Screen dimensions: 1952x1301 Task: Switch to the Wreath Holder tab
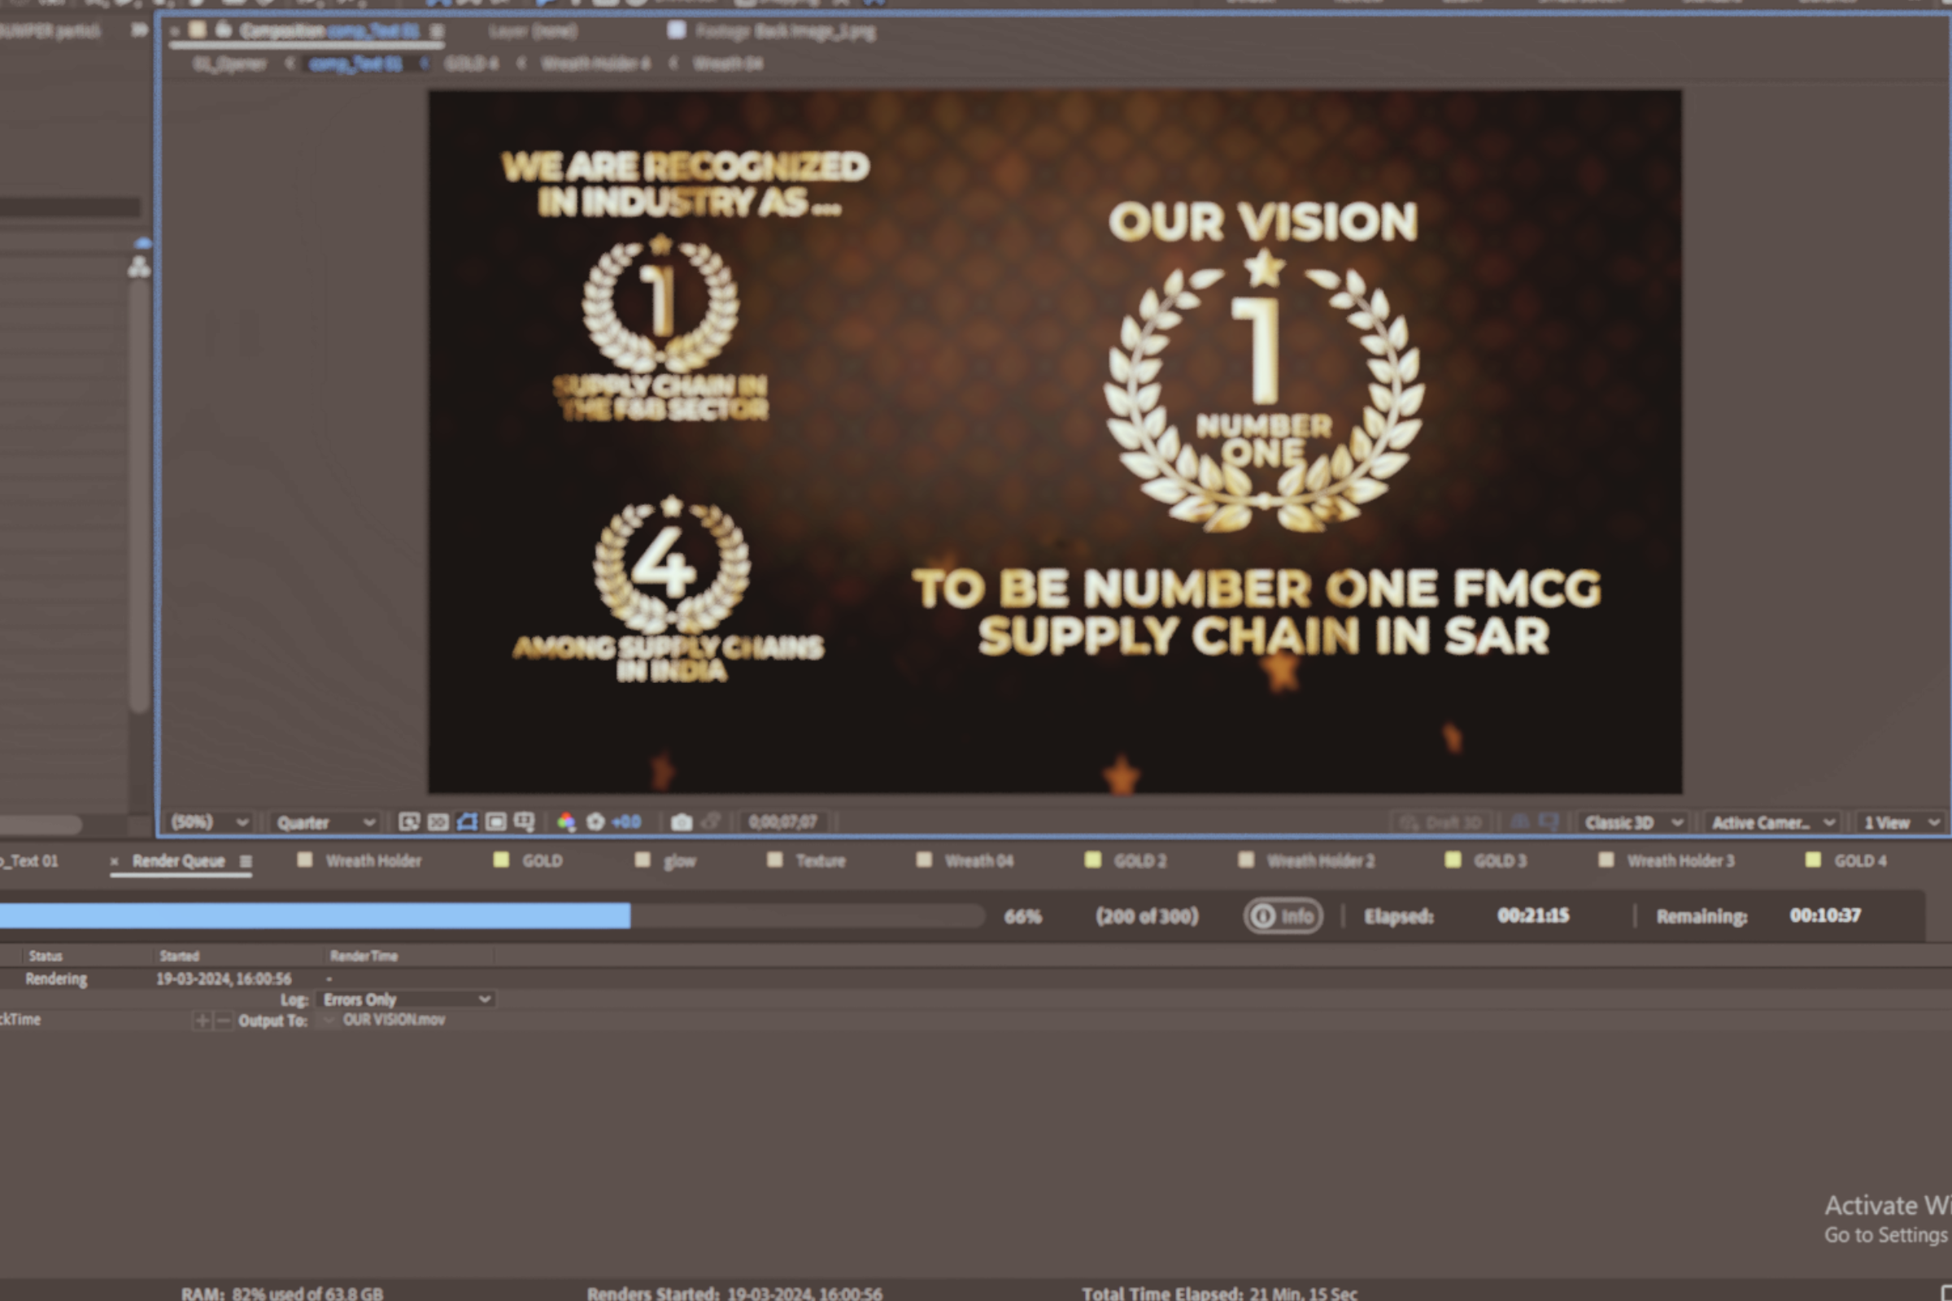tap(373, 861)
